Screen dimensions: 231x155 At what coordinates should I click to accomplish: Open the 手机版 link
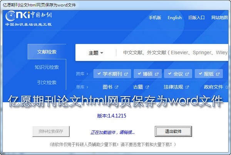(155, 18)
